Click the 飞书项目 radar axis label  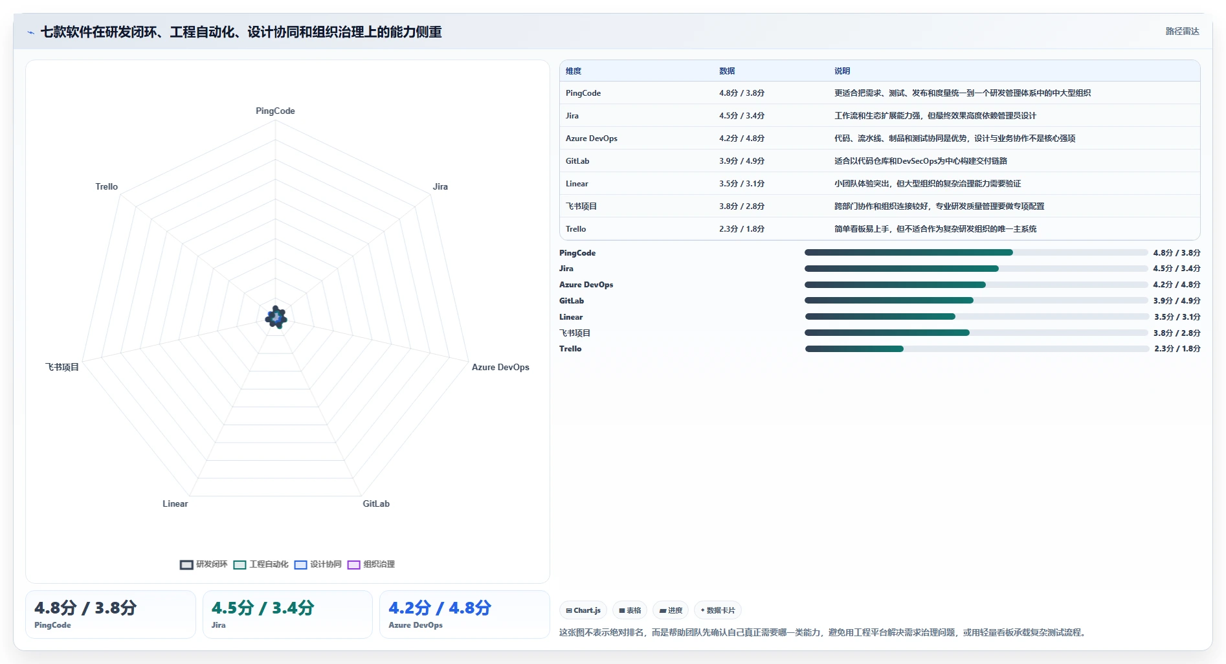coord(62,367)
